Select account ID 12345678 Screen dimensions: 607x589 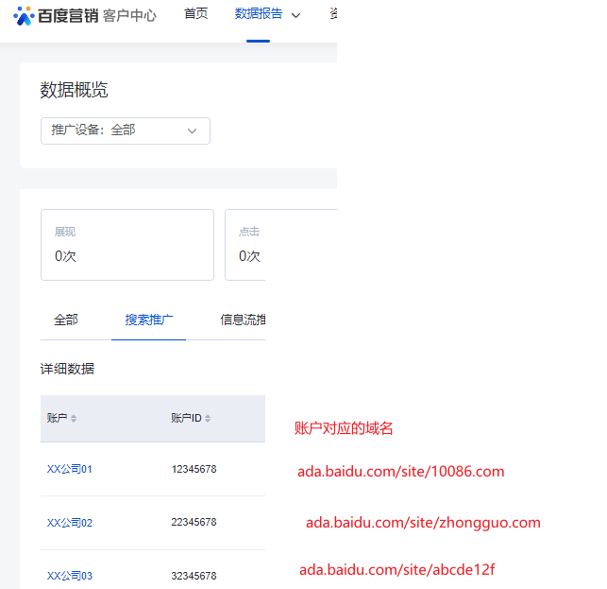(194, 469)
